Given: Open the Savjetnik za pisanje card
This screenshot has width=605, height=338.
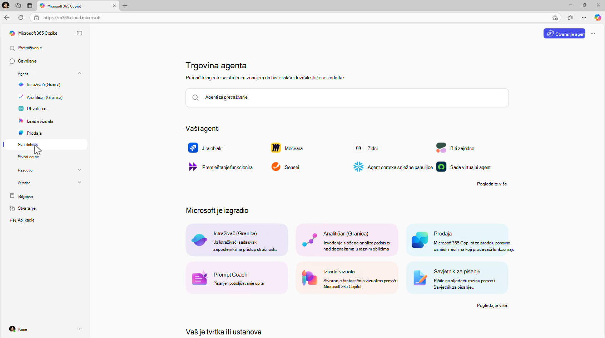Looking at the screenshot, I should click(457, 278).
